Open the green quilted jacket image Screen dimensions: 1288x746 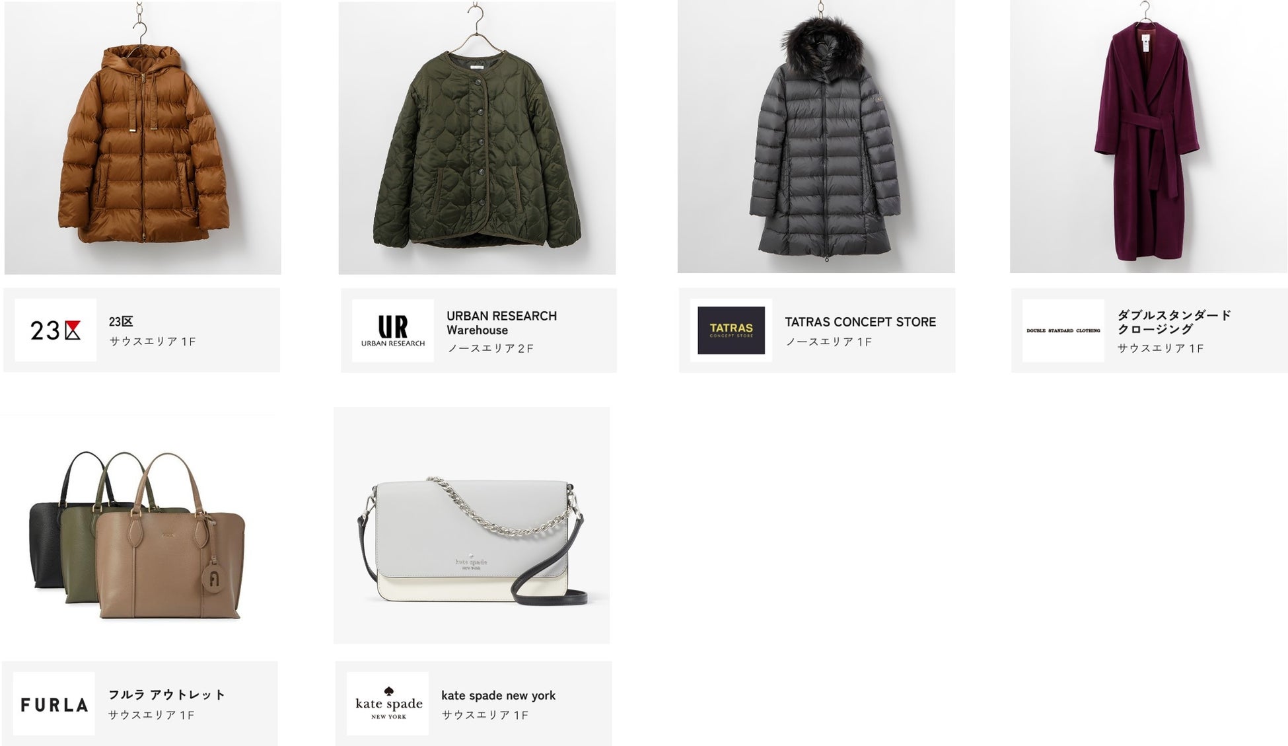click(477, 137)
